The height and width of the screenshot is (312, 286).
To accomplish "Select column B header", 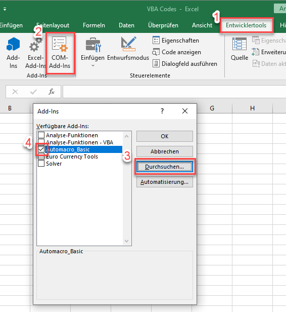I will point(10,108).
